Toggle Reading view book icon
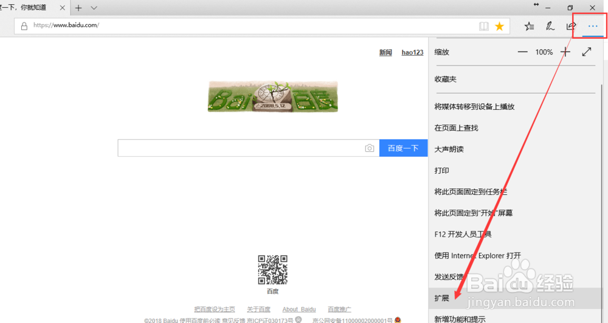Screen dimensions: 608x323 coord(483,26)
